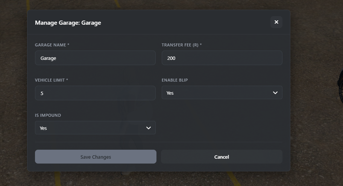The height and width of the screenshot is (186, 343).
Task: Focus the Transfer Fee input box
Action: pos(222,58)
